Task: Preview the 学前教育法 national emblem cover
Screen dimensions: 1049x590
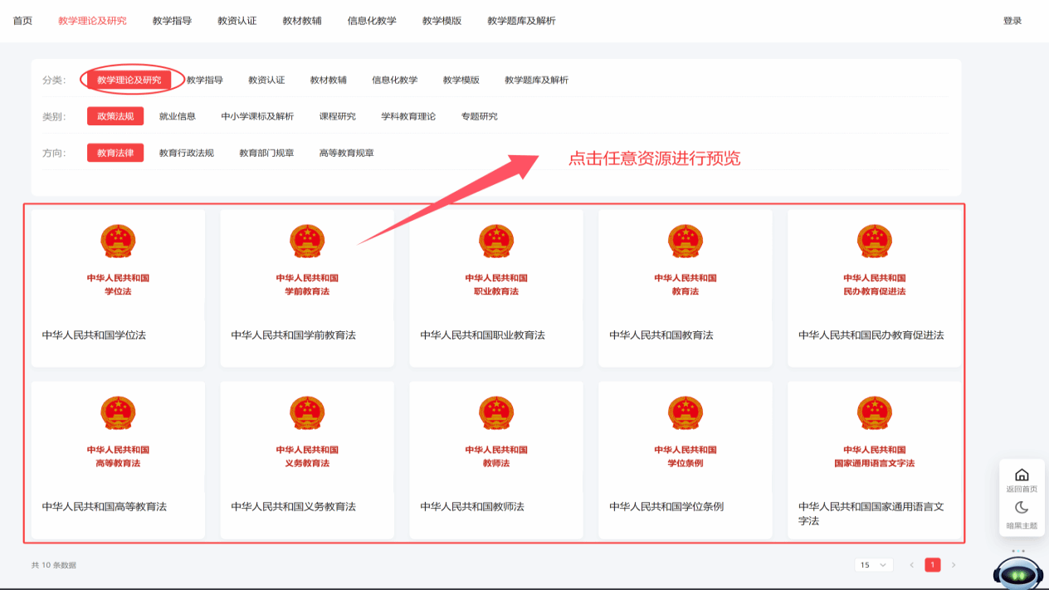Action: pyautogui.click(x=307, y=260)
